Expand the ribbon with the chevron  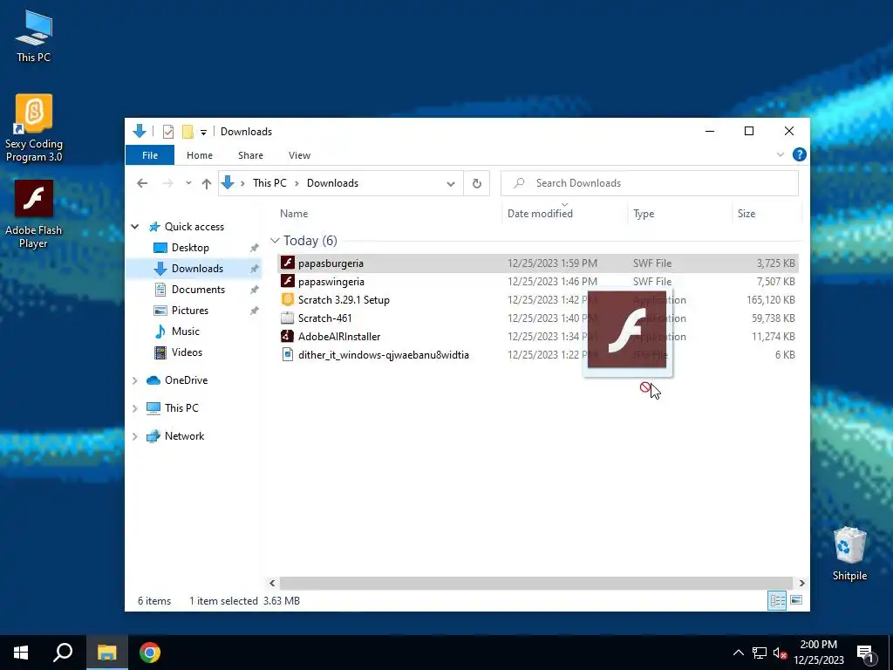tap(781, 154)
